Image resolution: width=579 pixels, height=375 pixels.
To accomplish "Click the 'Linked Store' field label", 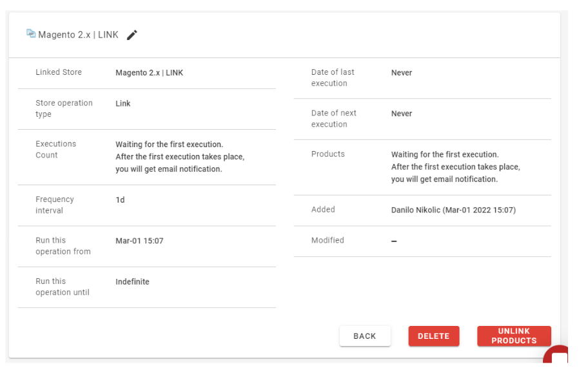I will pyautogui.click(x=59, y=72).
